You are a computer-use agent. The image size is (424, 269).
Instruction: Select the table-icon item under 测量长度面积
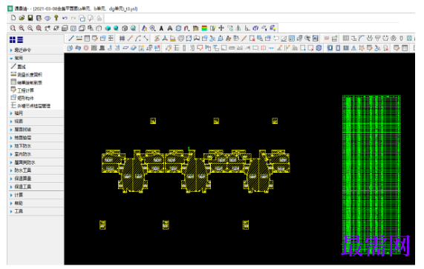click(27, 82)
